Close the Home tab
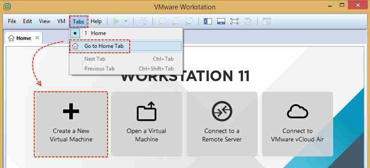The height and width of the screenshot is (168, 370). click(x=37, y=38)
